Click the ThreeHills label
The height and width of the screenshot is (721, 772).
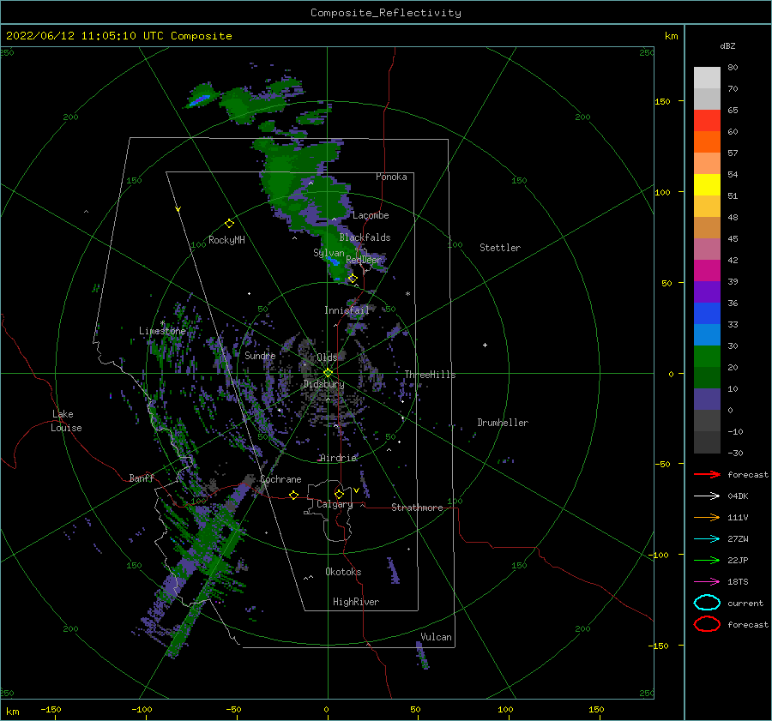pos(431,375)
